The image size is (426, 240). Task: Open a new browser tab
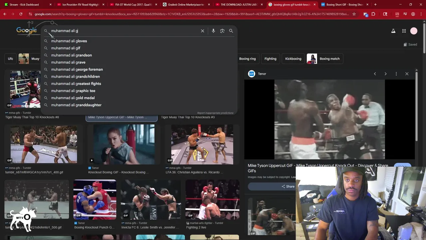[375, 5]
